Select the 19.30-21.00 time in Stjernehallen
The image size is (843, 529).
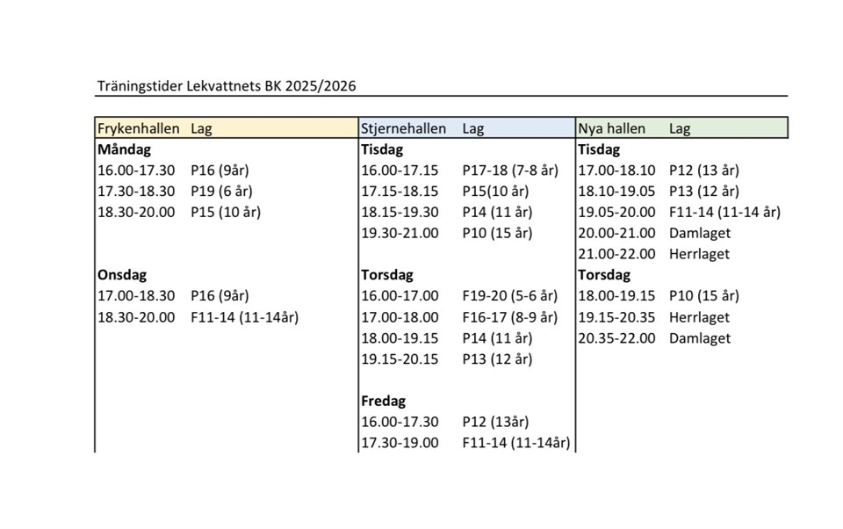(400, 233)
